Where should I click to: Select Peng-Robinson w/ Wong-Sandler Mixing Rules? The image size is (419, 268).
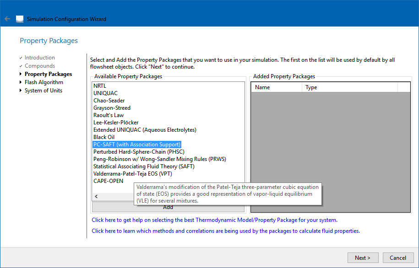pyautogui.click(x=159, y=159)
